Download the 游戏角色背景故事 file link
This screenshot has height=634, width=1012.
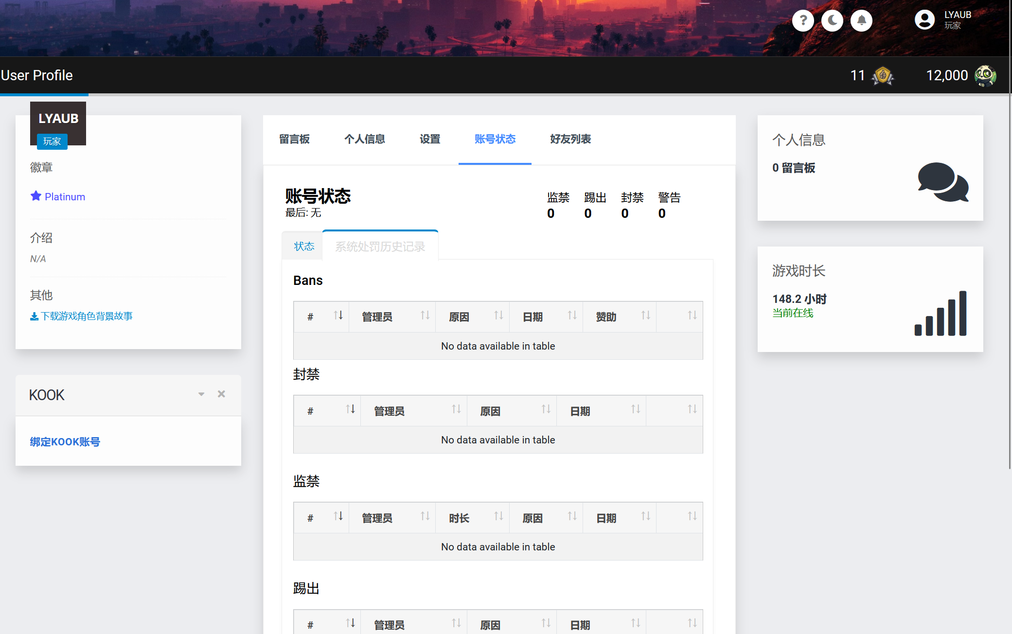pyautogui.click(x=81, y=316)
